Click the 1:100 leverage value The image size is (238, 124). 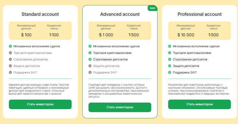click(54, 35)
